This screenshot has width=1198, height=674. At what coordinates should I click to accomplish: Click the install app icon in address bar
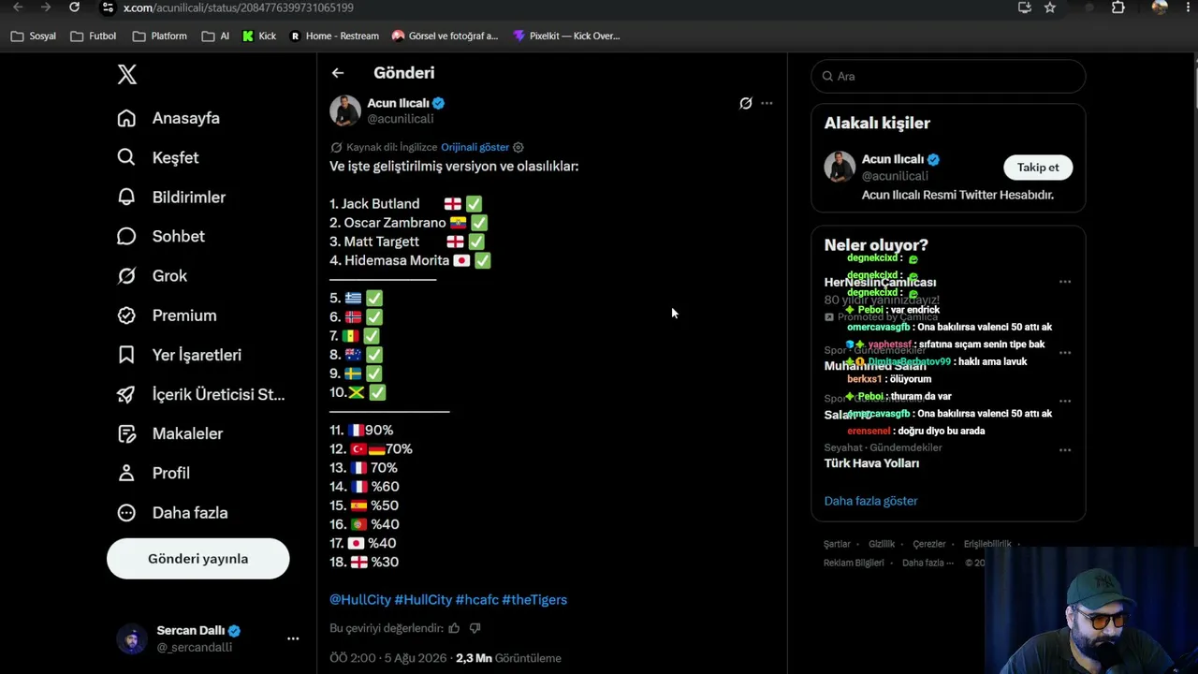point(1025,7)
